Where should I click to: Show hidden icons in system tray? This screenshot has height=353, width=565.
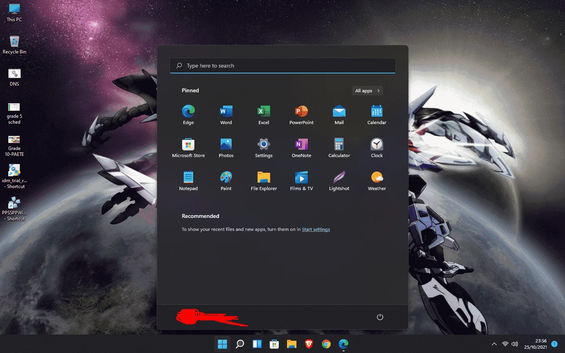tap(494, 344)
